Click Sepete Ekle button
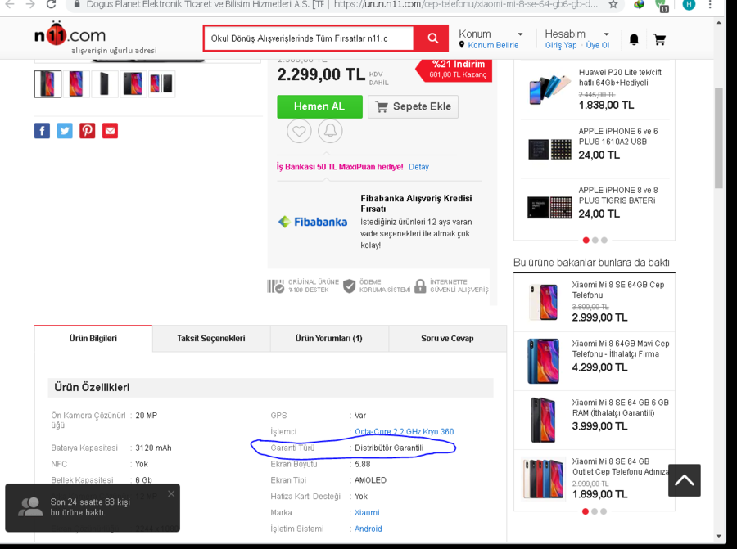This screenshot has width=737, height=549. click(413, 106)
